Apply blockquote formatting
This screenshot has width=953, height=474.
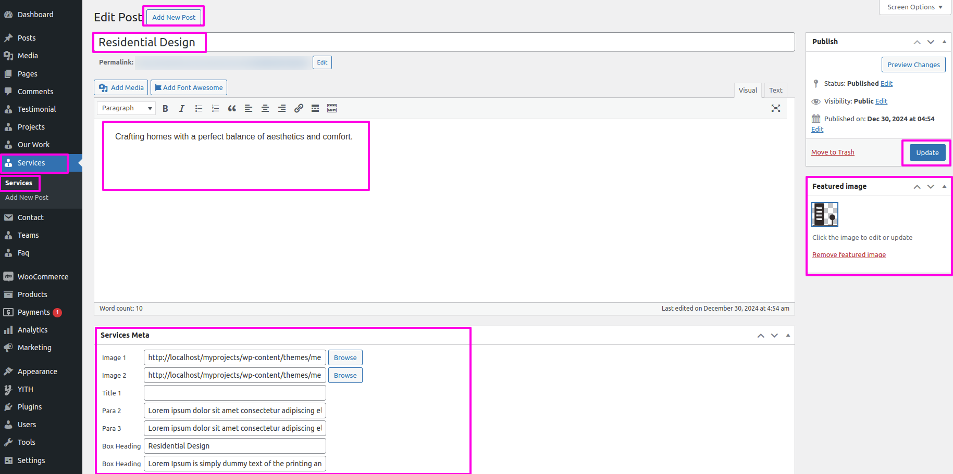tap(232, 108)
